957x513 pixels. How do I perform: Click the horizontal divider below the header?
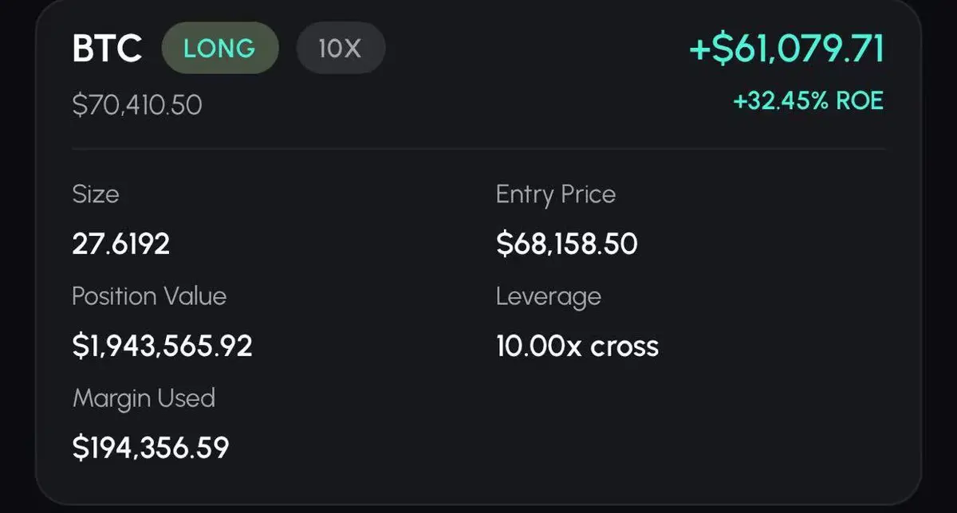point(478,148)
